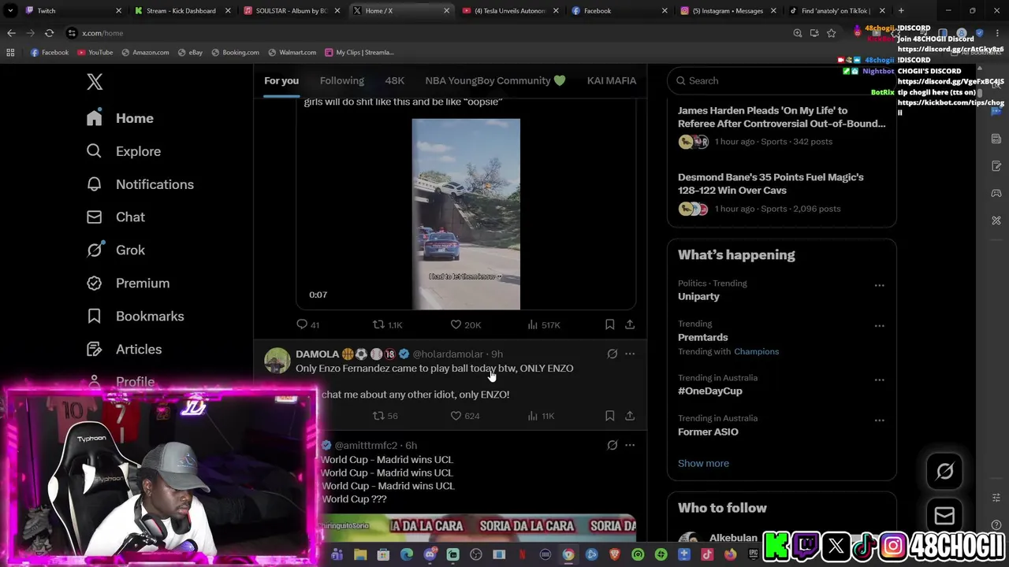
Task: View analytics of DAMOLA's 11K views post
Action: [x=541, y=416]
